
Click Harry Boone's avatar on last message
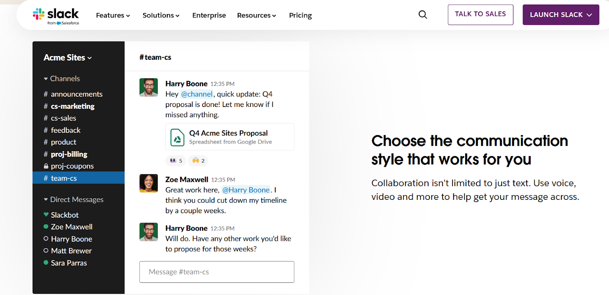pyautogui.click(x=148, y=232)
